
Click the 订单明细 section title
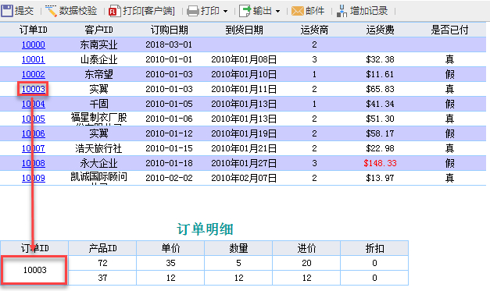point(205,229)
